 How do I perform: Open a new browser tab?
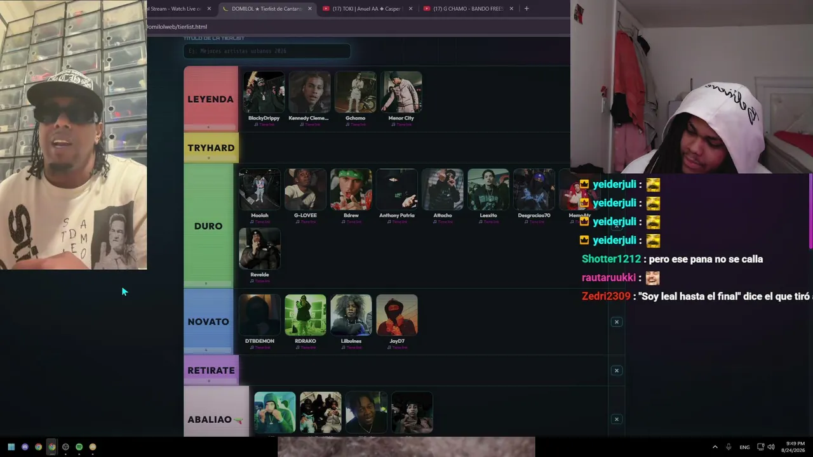pyautogui.click(x=527, y=9)
